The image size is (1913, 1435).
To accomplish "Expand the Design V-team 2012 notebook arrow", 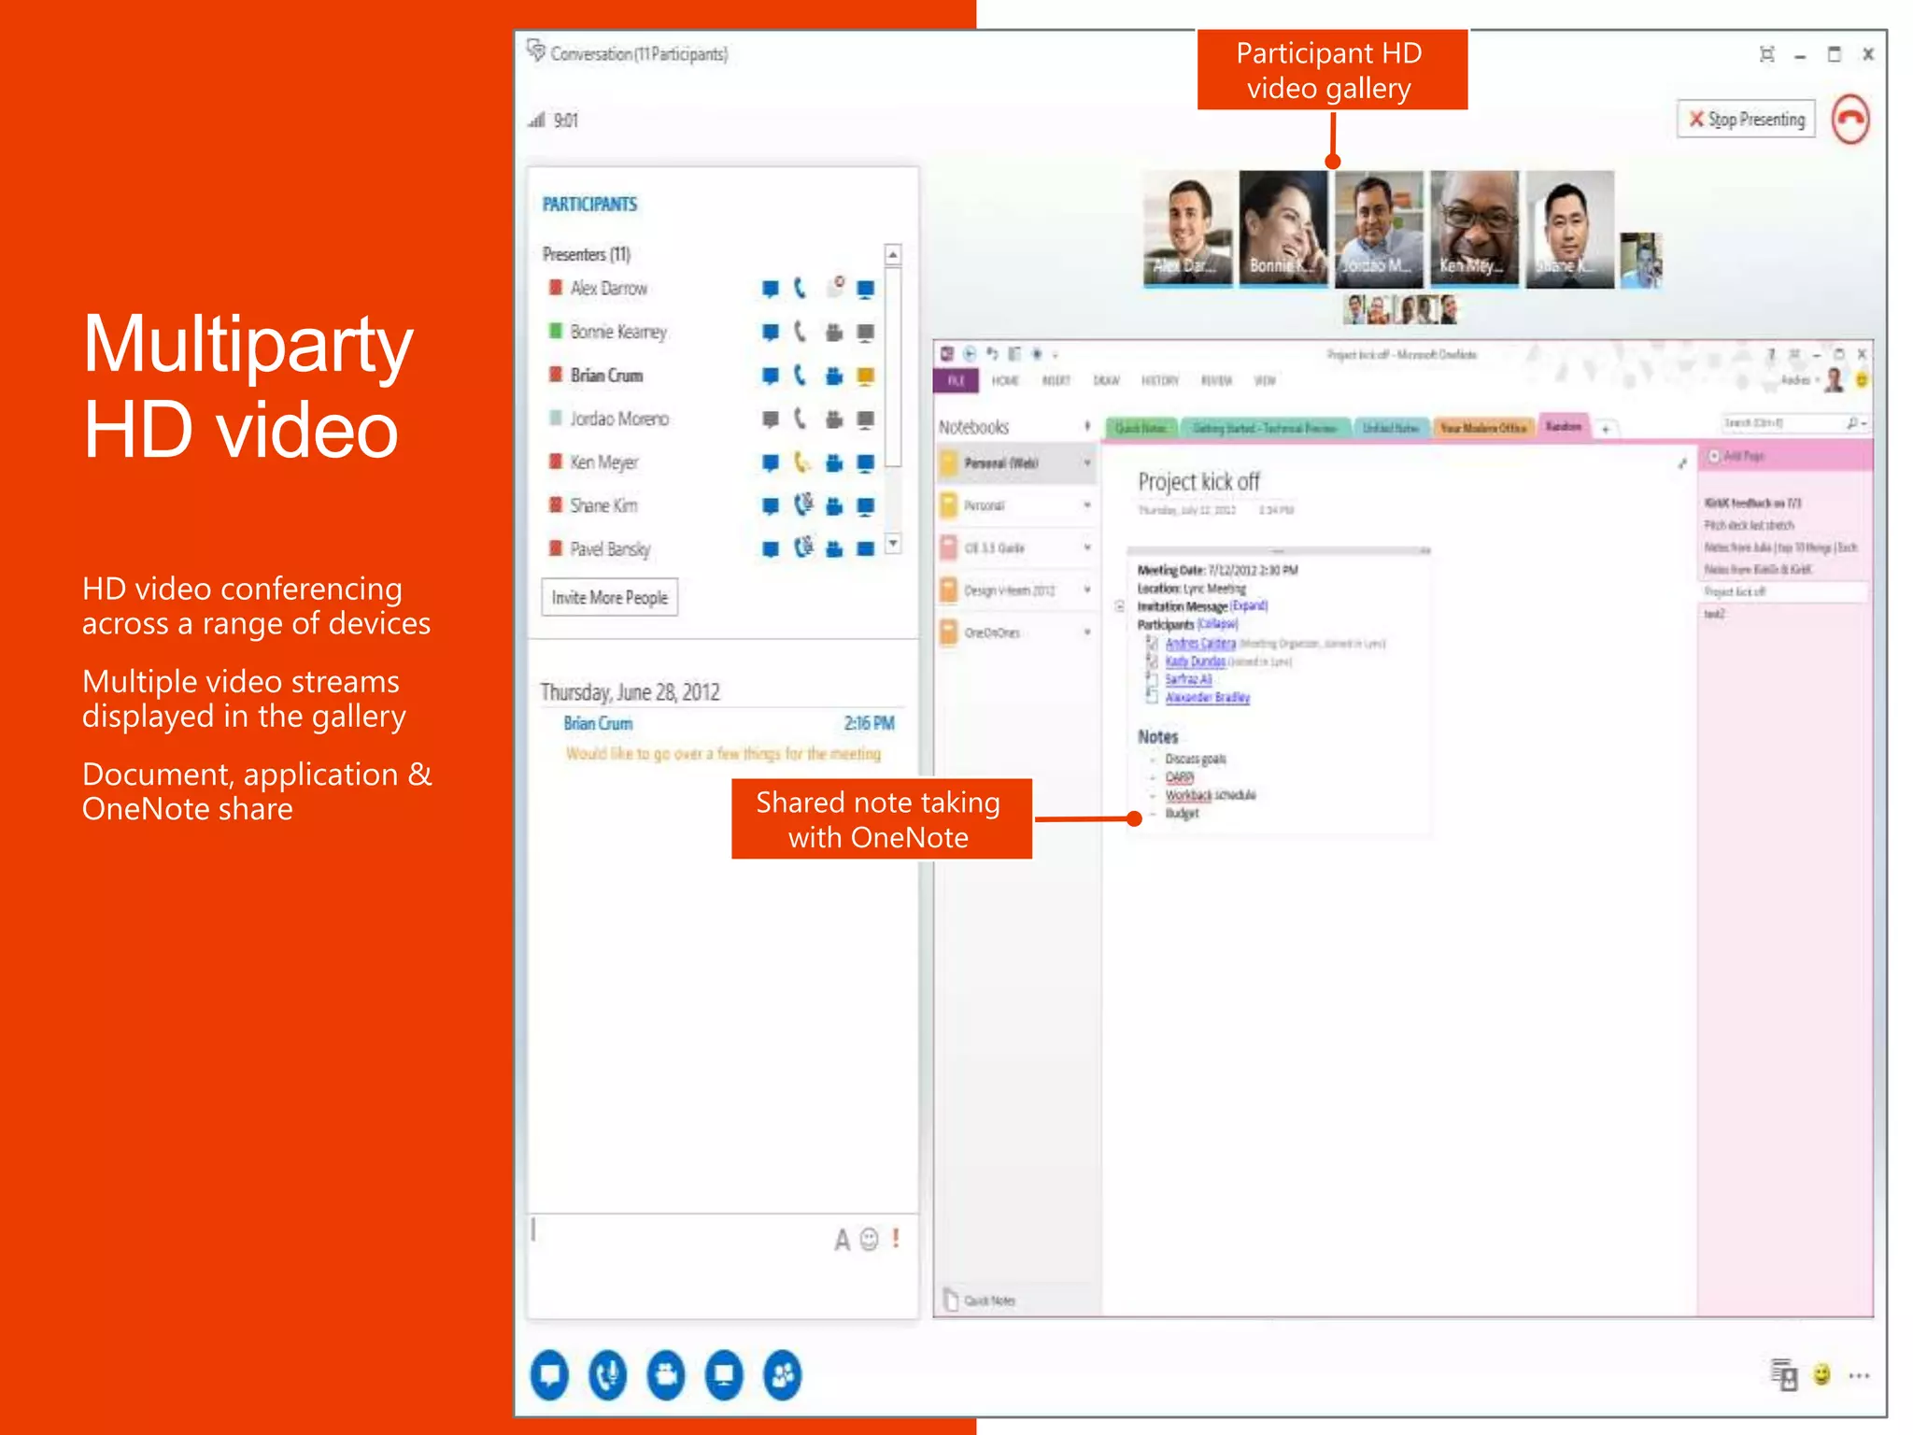I will pyautogui.click(x=1087, y=590).
